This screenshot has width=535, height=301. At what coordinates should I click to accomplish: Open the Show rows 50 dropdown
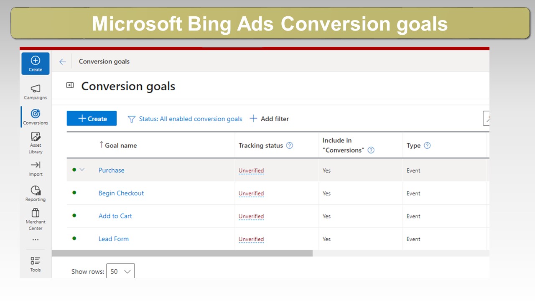(120, 271)
